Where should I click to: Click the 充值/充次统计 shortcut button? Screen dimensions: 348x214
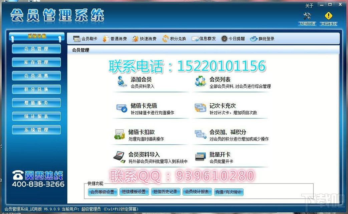pos(228,192)
